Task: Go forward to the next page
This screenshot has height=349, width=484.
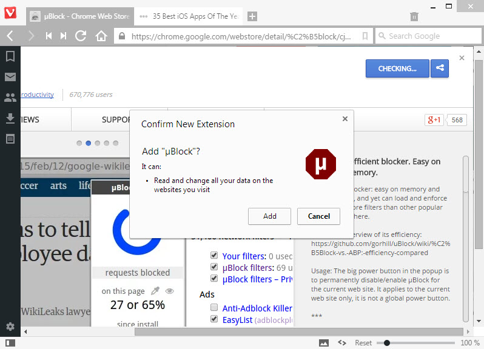Action: 31,36
